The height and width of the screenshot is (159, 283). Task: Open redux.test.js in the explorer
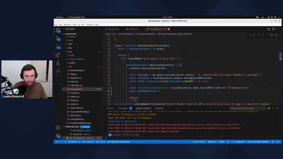(x=76, y=108)
